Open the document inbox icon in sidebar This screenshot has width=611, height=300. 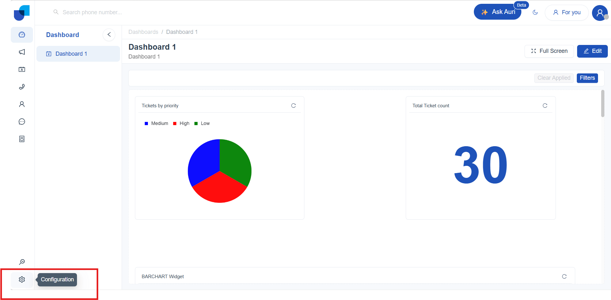click(22, 139)
